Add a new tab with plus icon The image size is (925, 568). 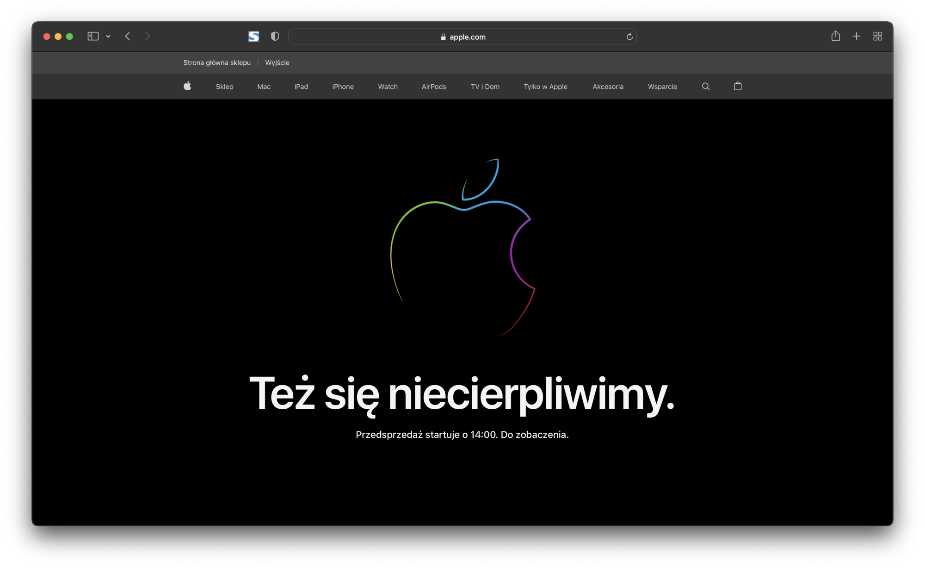pos(857,36)
